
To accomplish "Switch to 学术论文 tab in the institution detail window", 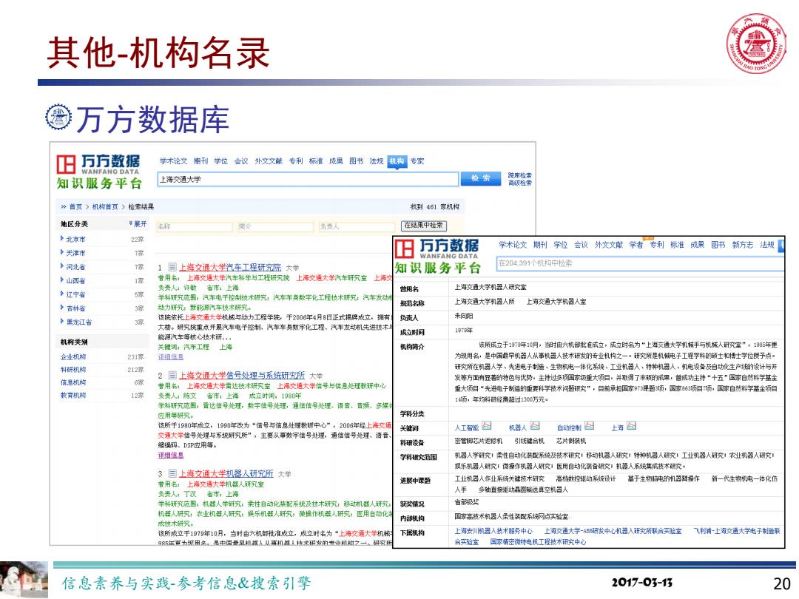I will pyautogui.click(x=513, y=245).
